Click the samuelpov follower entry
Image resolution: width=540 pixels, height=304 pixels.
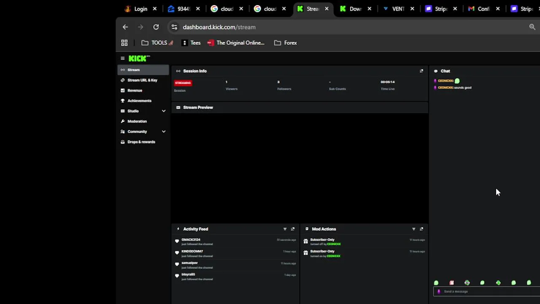(x=235, y=265)
